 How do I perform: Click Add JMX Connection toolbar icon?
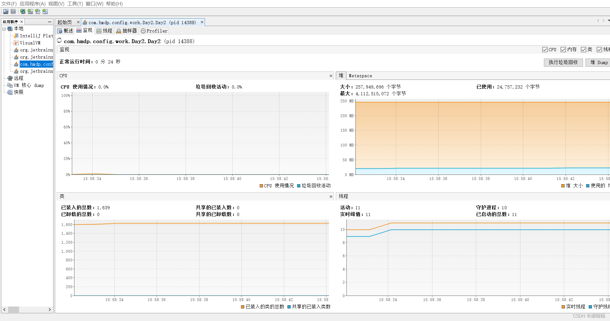tap(30, 12)
